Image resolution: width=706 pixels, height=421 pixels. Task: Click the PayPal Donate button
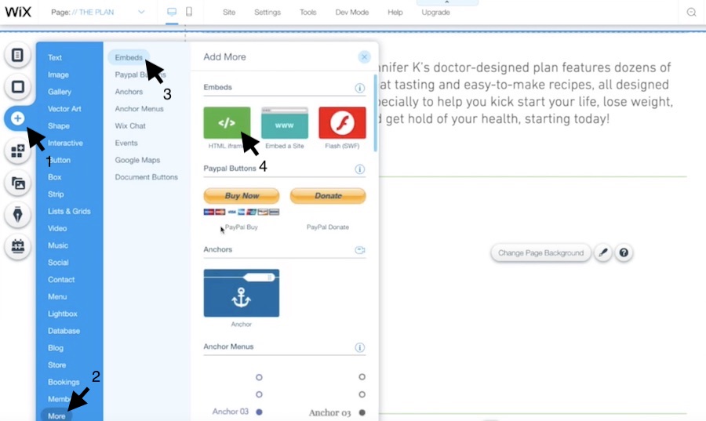[x=328, y=196]
